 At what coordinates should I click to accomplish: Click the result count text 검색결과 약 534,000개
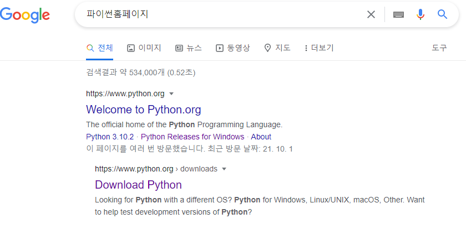coord(125,73)
